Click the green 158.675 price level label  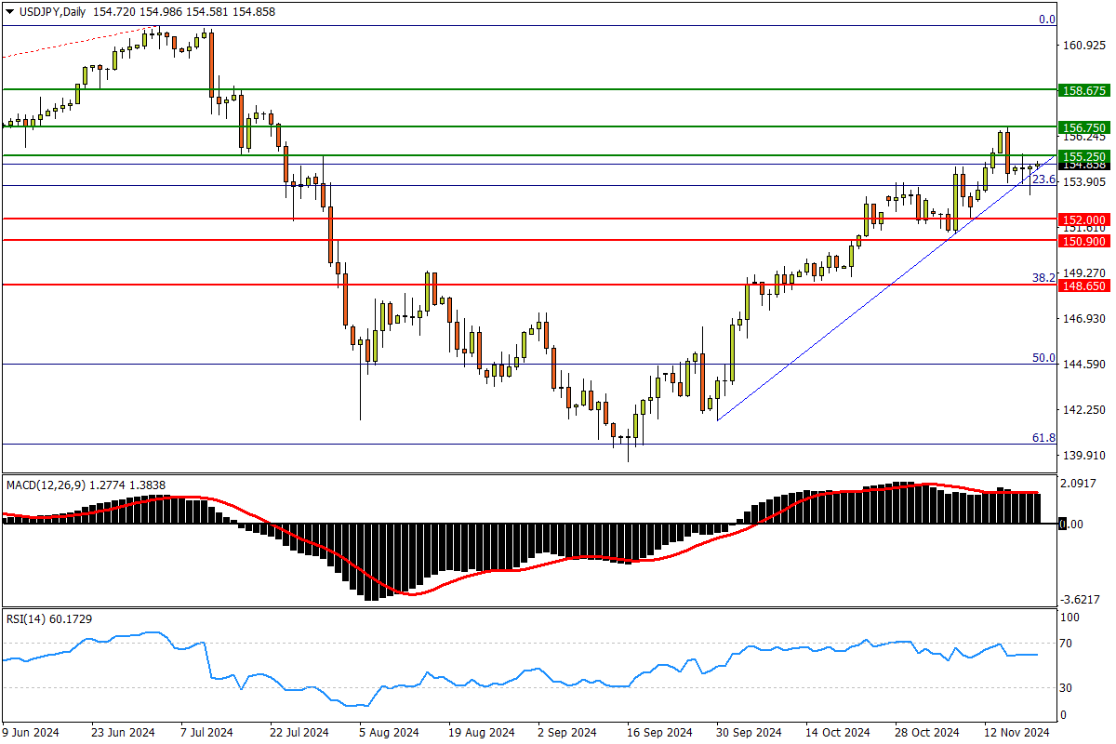[1083, 90]
